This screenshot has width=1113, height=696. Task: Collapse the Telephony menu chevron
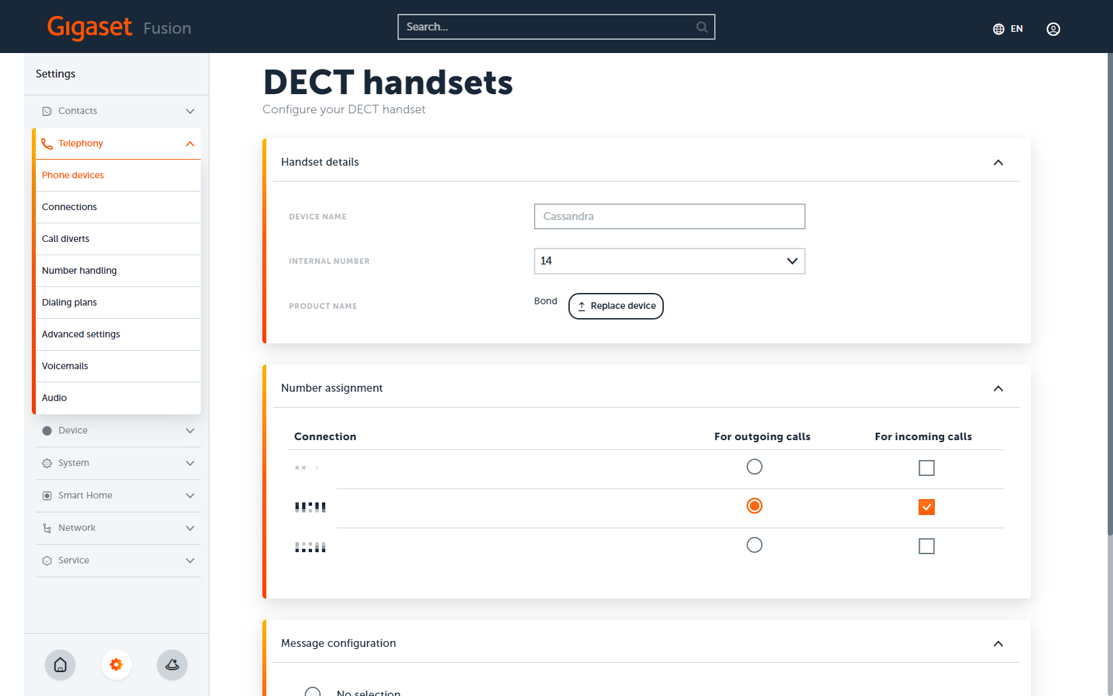(190, 144)
